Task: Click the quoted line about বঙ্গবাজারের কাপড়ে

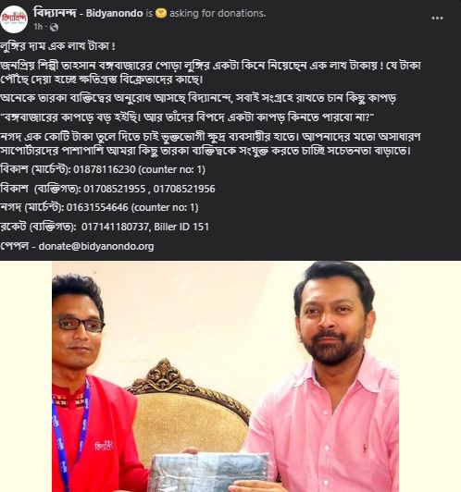Action: [x=187, y=117]
